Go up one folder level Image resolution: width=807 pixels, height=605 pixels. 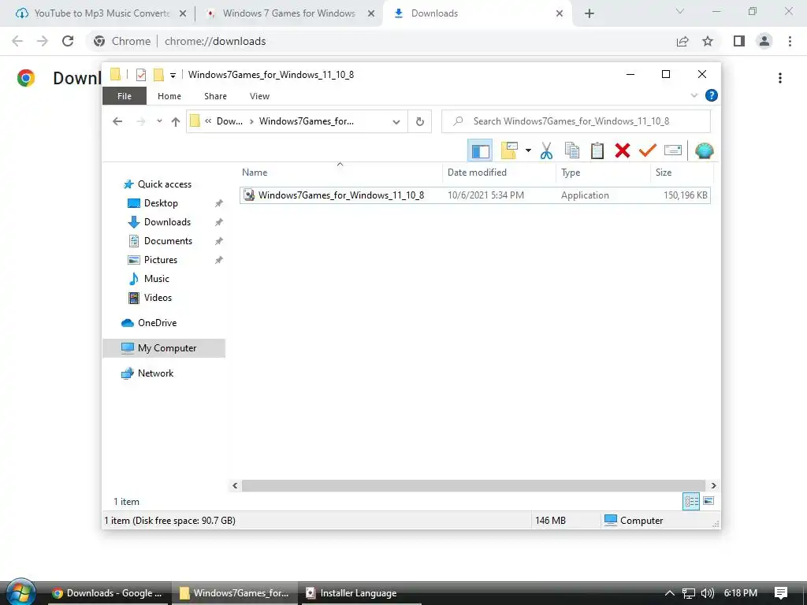tap(176, 121)
